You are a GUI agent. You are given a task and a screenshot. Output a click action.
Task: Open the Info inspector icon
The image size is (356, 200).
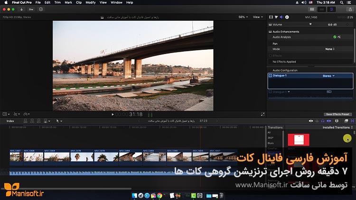click(x=287, y=17)
